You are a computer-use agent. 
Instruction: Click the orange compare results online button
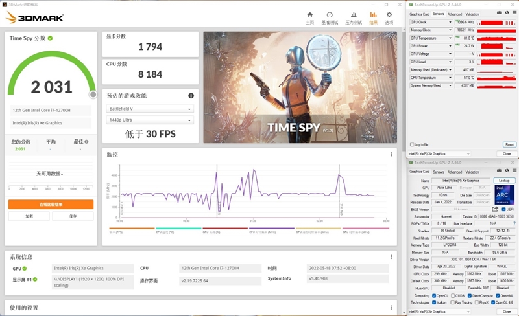(51, 204)
